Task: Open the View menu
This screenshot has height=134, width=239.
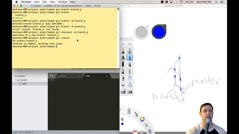Action: [x=52, y=2]
